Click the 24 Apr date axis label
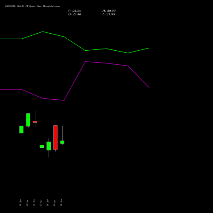 pos(34,203)
